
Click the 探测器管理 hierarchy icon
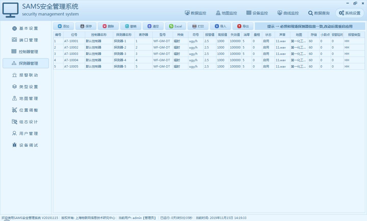tap(14, 63)
